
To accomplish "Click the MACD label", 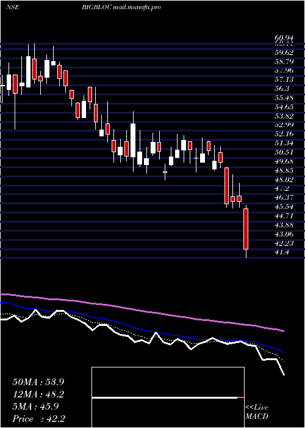I will click(257, 416).
